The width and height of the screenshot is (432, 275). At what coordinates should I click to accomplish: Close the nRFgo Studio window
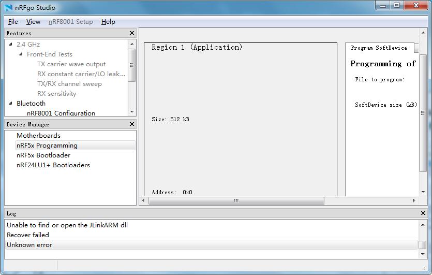coord(416,6)
